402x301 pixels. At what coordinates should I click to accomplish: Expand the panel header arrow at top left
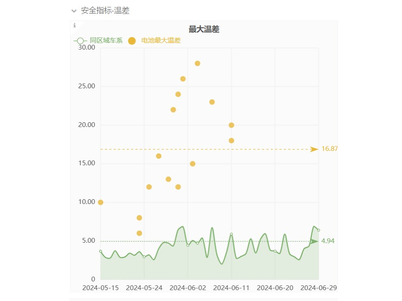[x=74, y=11]
